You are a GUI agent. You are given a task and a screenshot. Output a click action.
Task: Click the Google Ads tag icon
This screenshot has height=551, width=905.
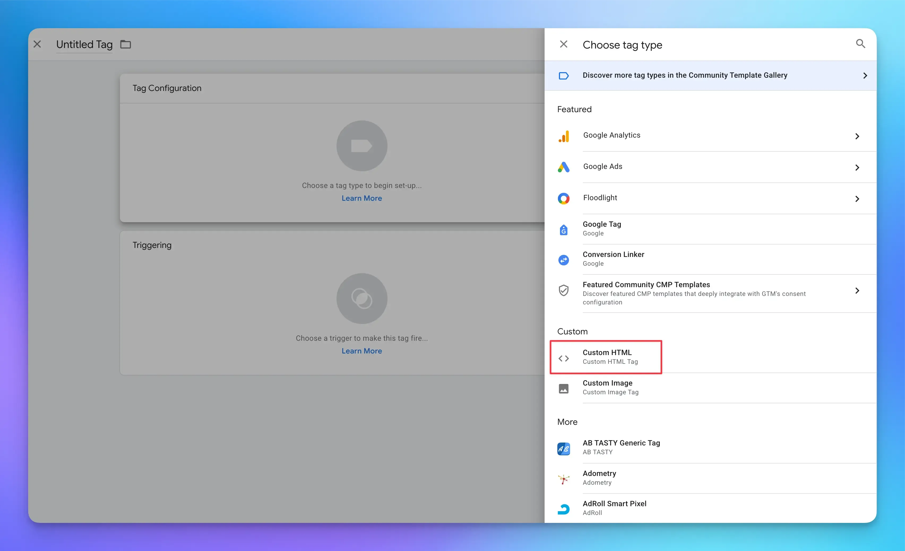coord(564,167)
